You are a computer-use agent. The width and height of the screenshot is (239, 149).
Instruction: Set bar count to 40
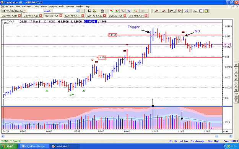(236, 72)
